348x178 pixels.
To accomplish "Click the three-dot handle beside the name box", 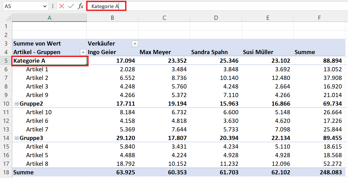I will click(53, 6).
